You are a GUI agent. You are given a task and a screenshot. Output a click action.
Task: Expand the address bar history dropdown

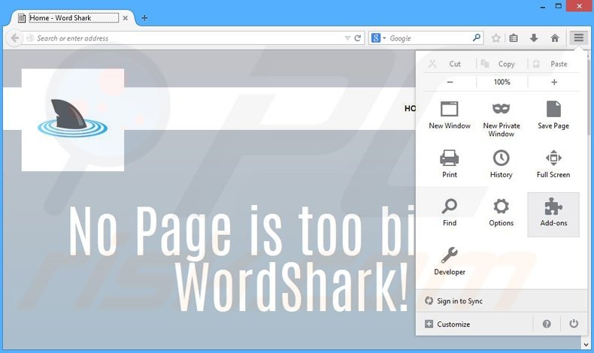(347, 38)
